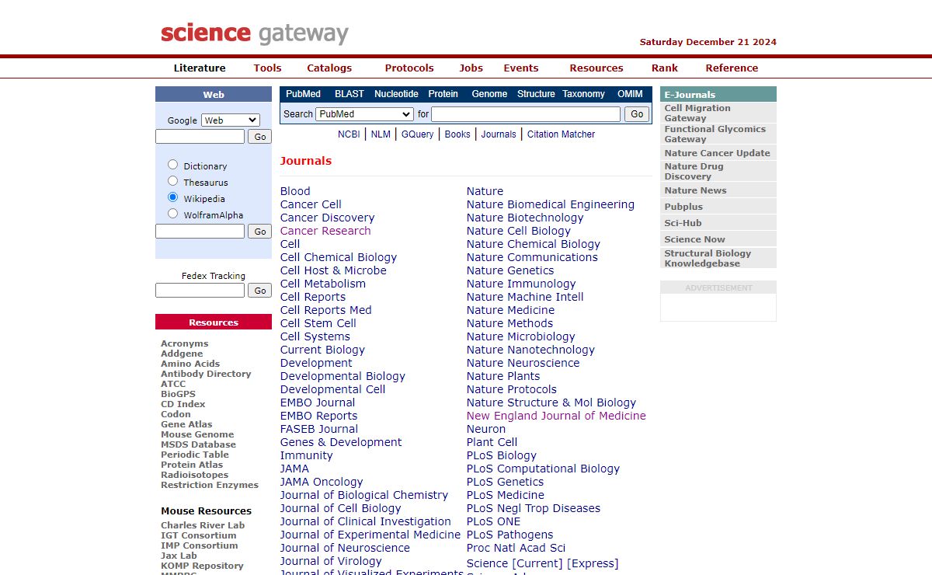Select the Dictionary radio button
This screenshot has width=932, height=575.
click(x=172, y=165)
